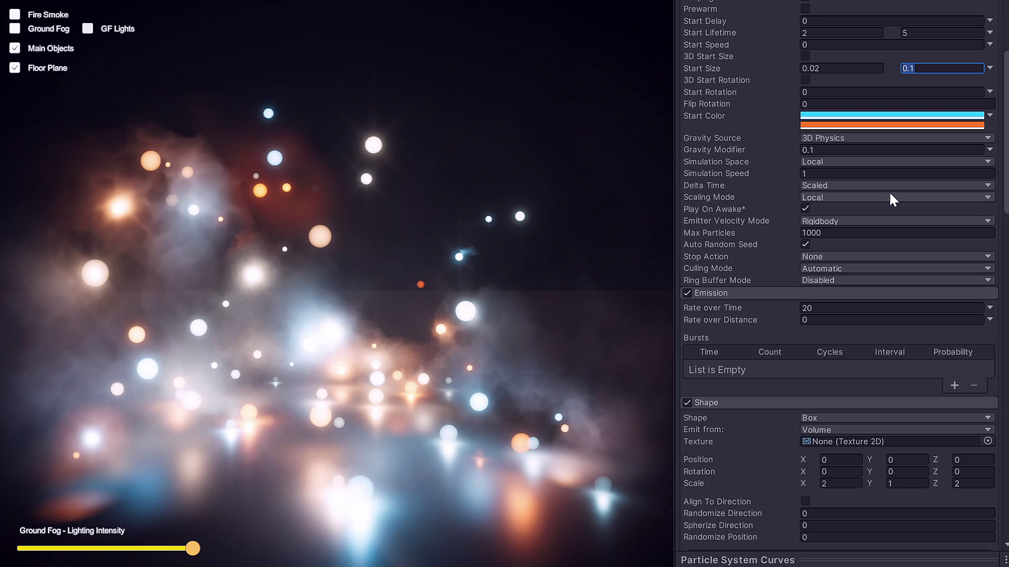Collapse the Emission module header
The width and height of the screenshot is (1009, 567).
coord(839,293)
